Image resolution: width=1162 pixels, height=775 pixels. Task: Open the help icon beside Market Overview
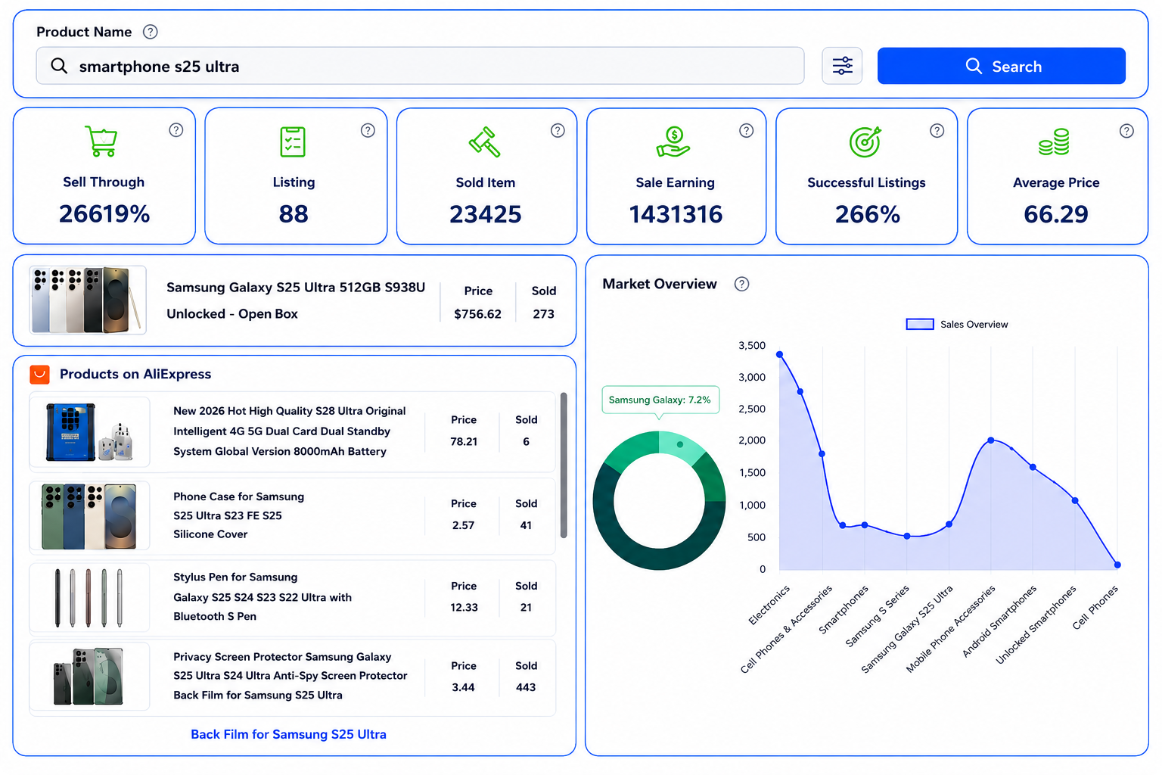(742, 284)
